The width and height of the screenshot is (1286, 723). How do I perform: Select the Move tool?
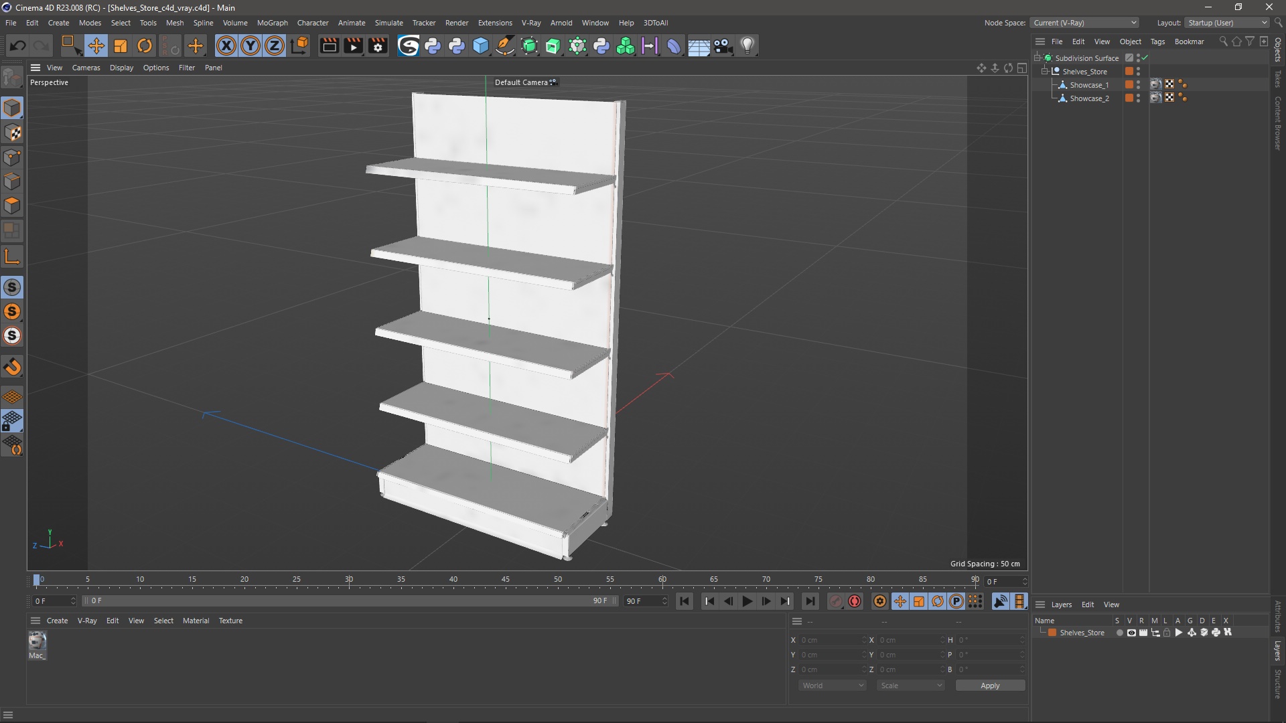(x=96, y=46)
